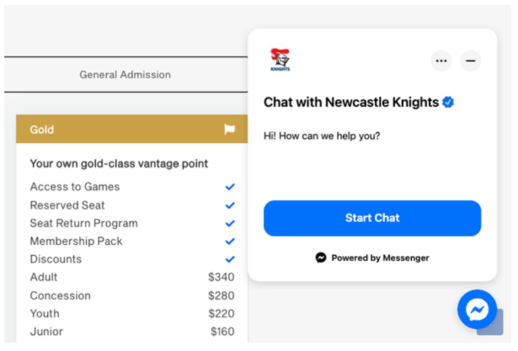Click the Newcastle Knights logo in chat
This screenshot has width=518, height=351.
click(280, 60)
